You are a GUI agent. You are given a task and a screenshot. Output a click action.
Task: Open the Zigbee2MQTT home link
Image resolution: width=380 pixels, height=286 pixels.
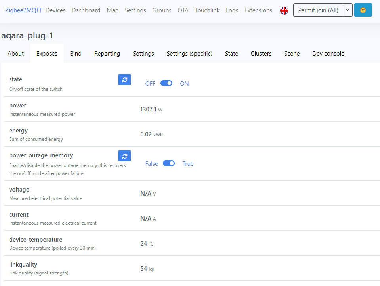click(24, 10)
